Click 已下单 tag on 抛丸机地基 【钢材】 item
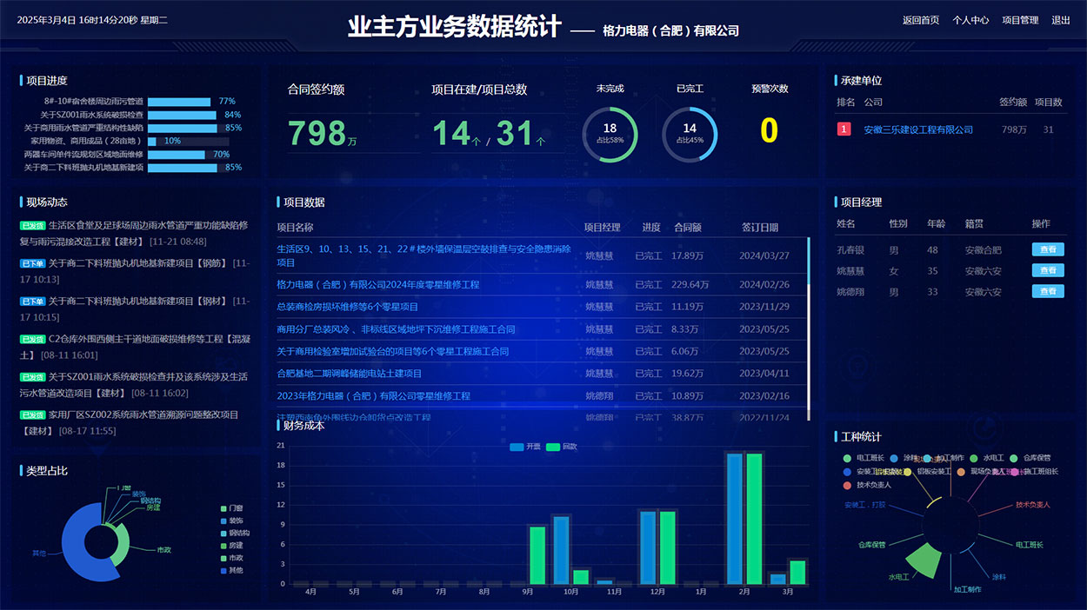The image size is (1087, 610). coord(32,302)
